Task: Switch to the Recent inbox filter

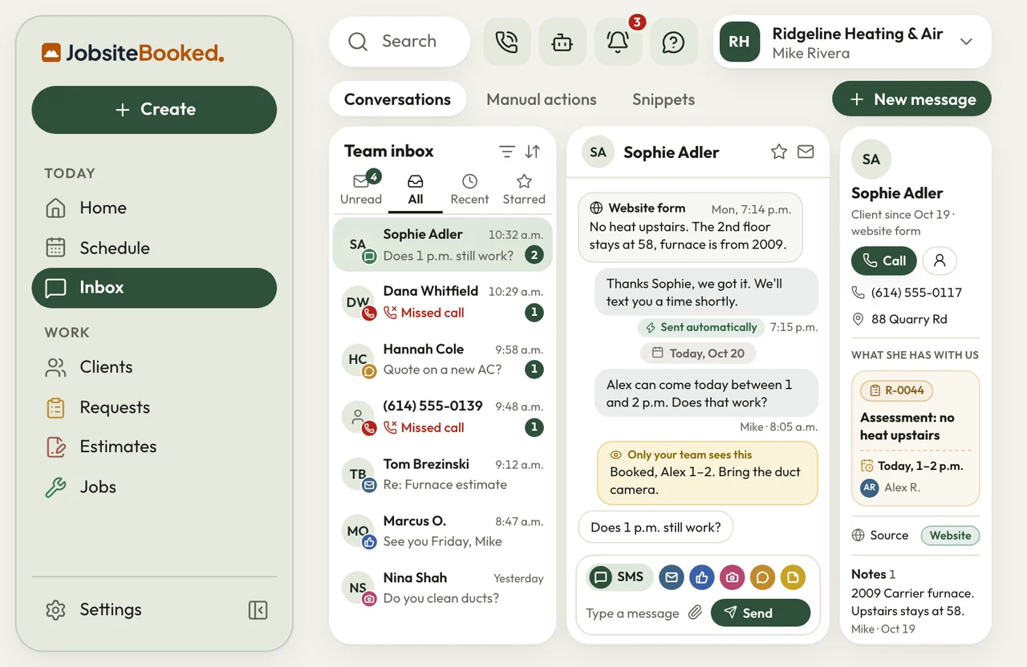Action: point(469,190)
